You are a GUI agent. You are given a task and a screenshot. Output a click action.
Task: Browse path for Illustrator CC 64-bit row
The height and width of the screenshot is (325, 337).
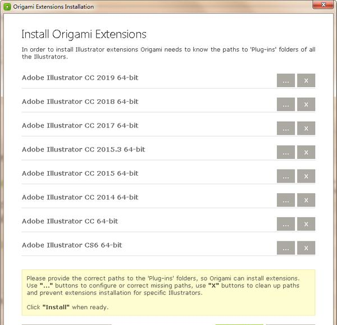[286, 224]
